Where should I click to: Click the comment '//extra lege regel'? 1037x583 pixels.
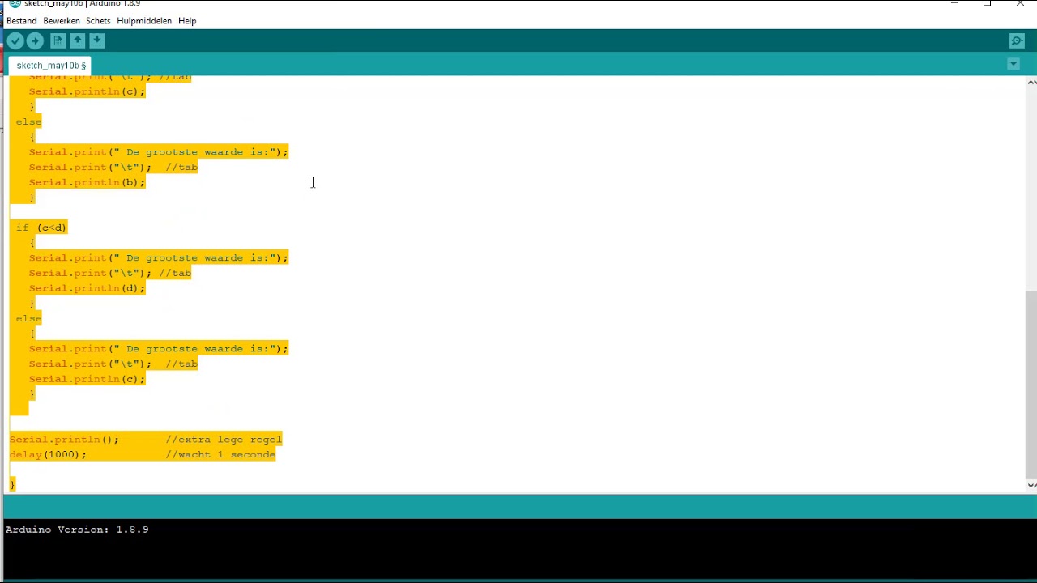(x=224, y=440)
